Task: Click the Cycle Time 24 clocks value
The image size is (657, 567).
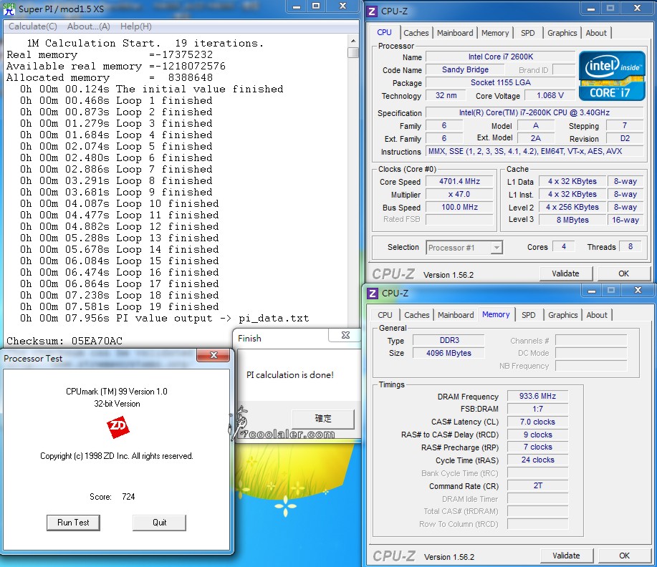Action: pyautogui.click(x=537, y=460)
